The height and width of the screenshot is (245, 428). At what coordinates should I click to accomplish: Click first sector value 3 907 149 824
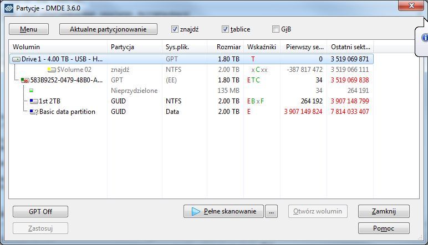[303, 112]
